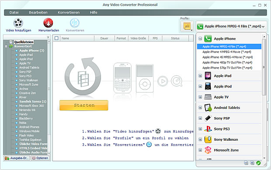Expand the Android Tablets profile group
Image resolution: width=271 pixels, height=170 pixels.
point(200,108)
